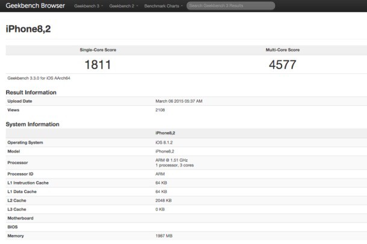Select the 2048 KB value
Screen dimensions: 367x244
click(164, 201)
